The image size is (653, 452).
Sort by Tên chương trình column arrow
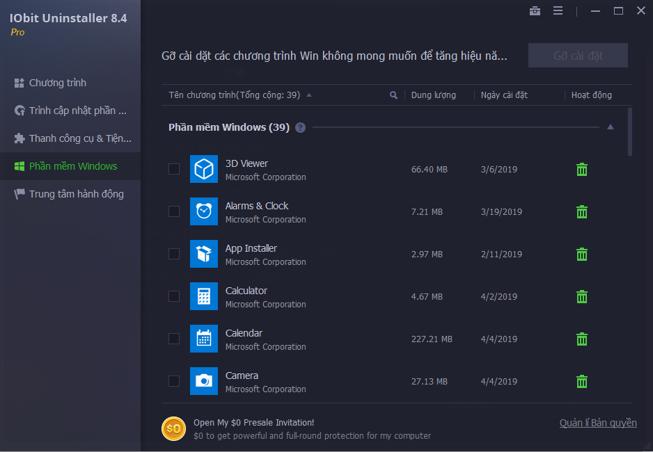(309, 95)
